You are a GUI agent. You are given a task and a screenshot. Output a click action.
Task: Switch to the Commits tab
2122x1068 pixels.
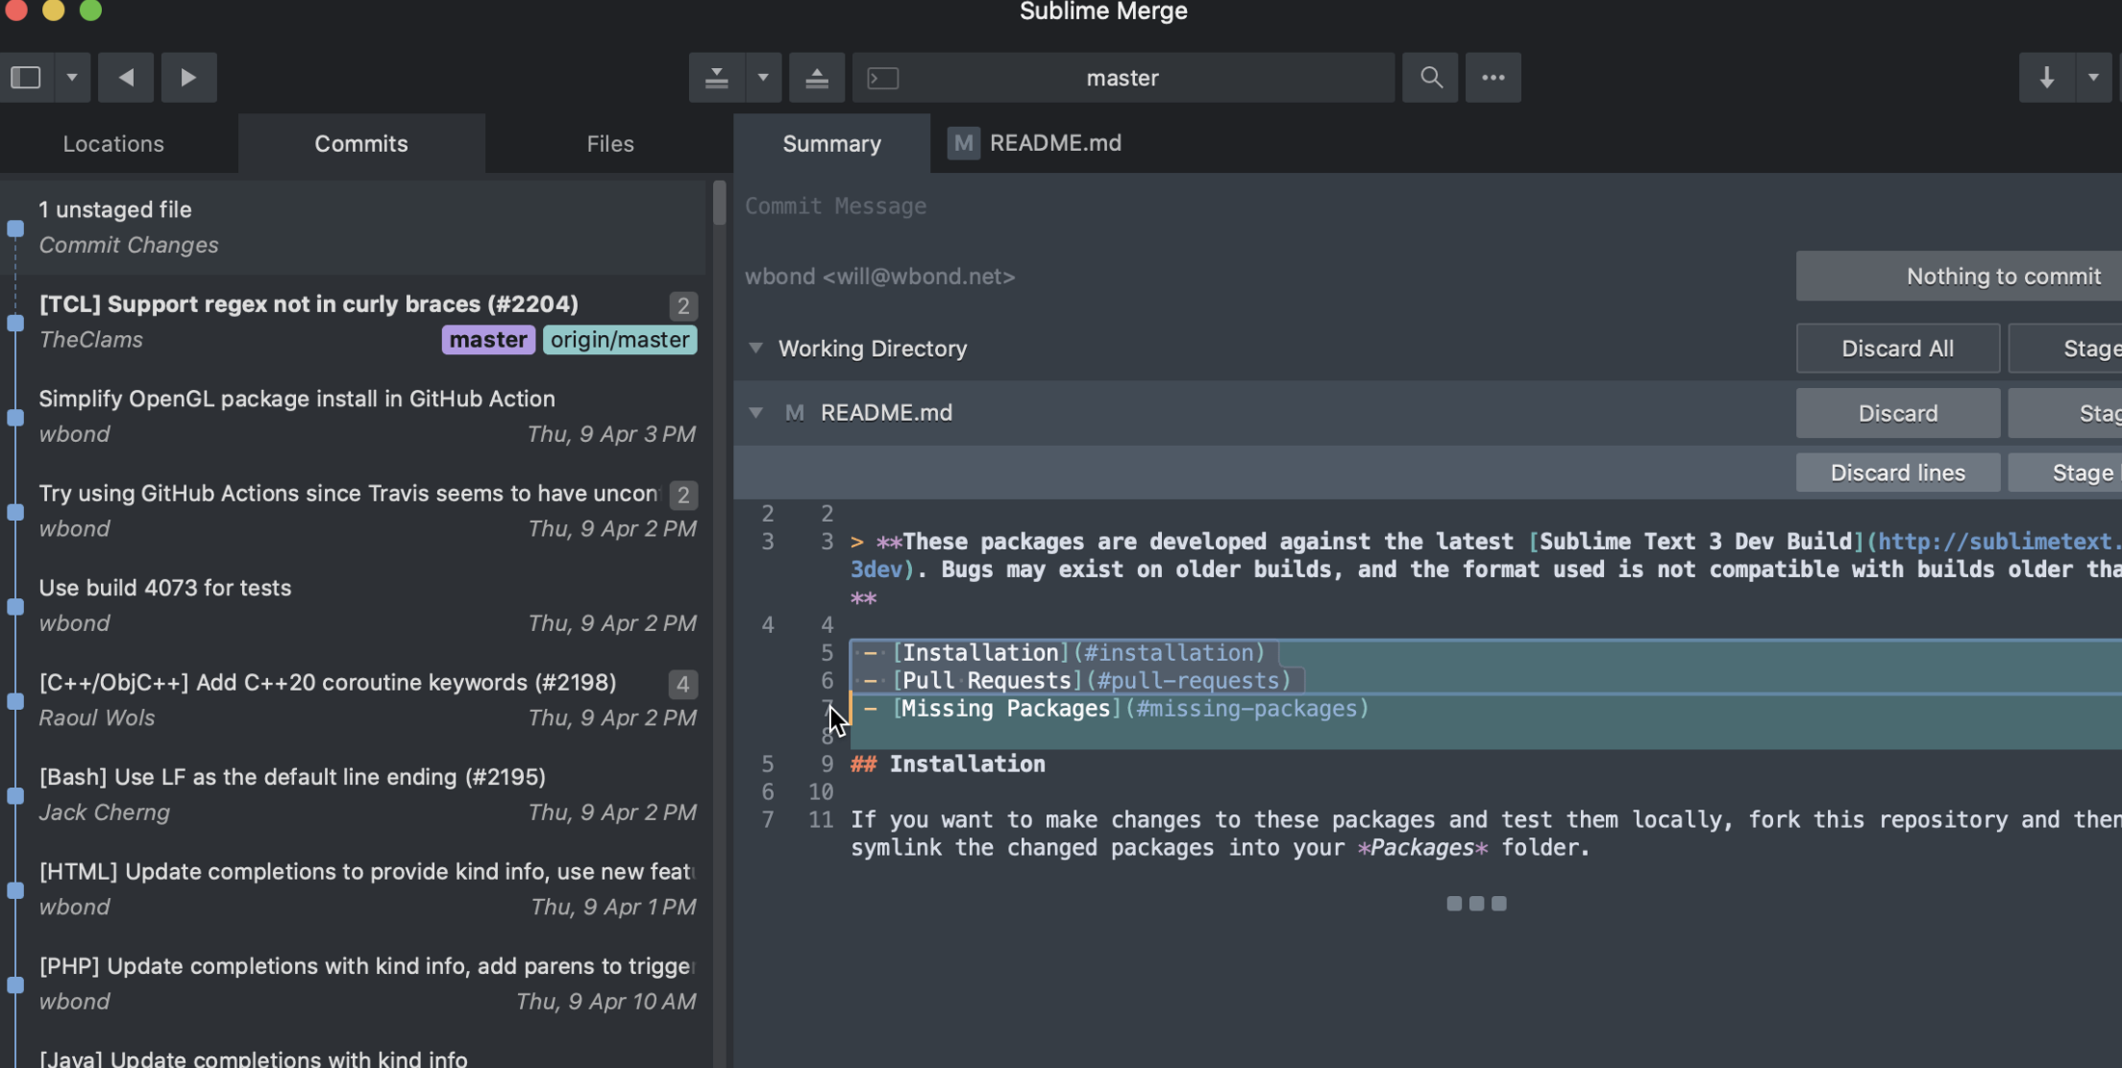361,143
